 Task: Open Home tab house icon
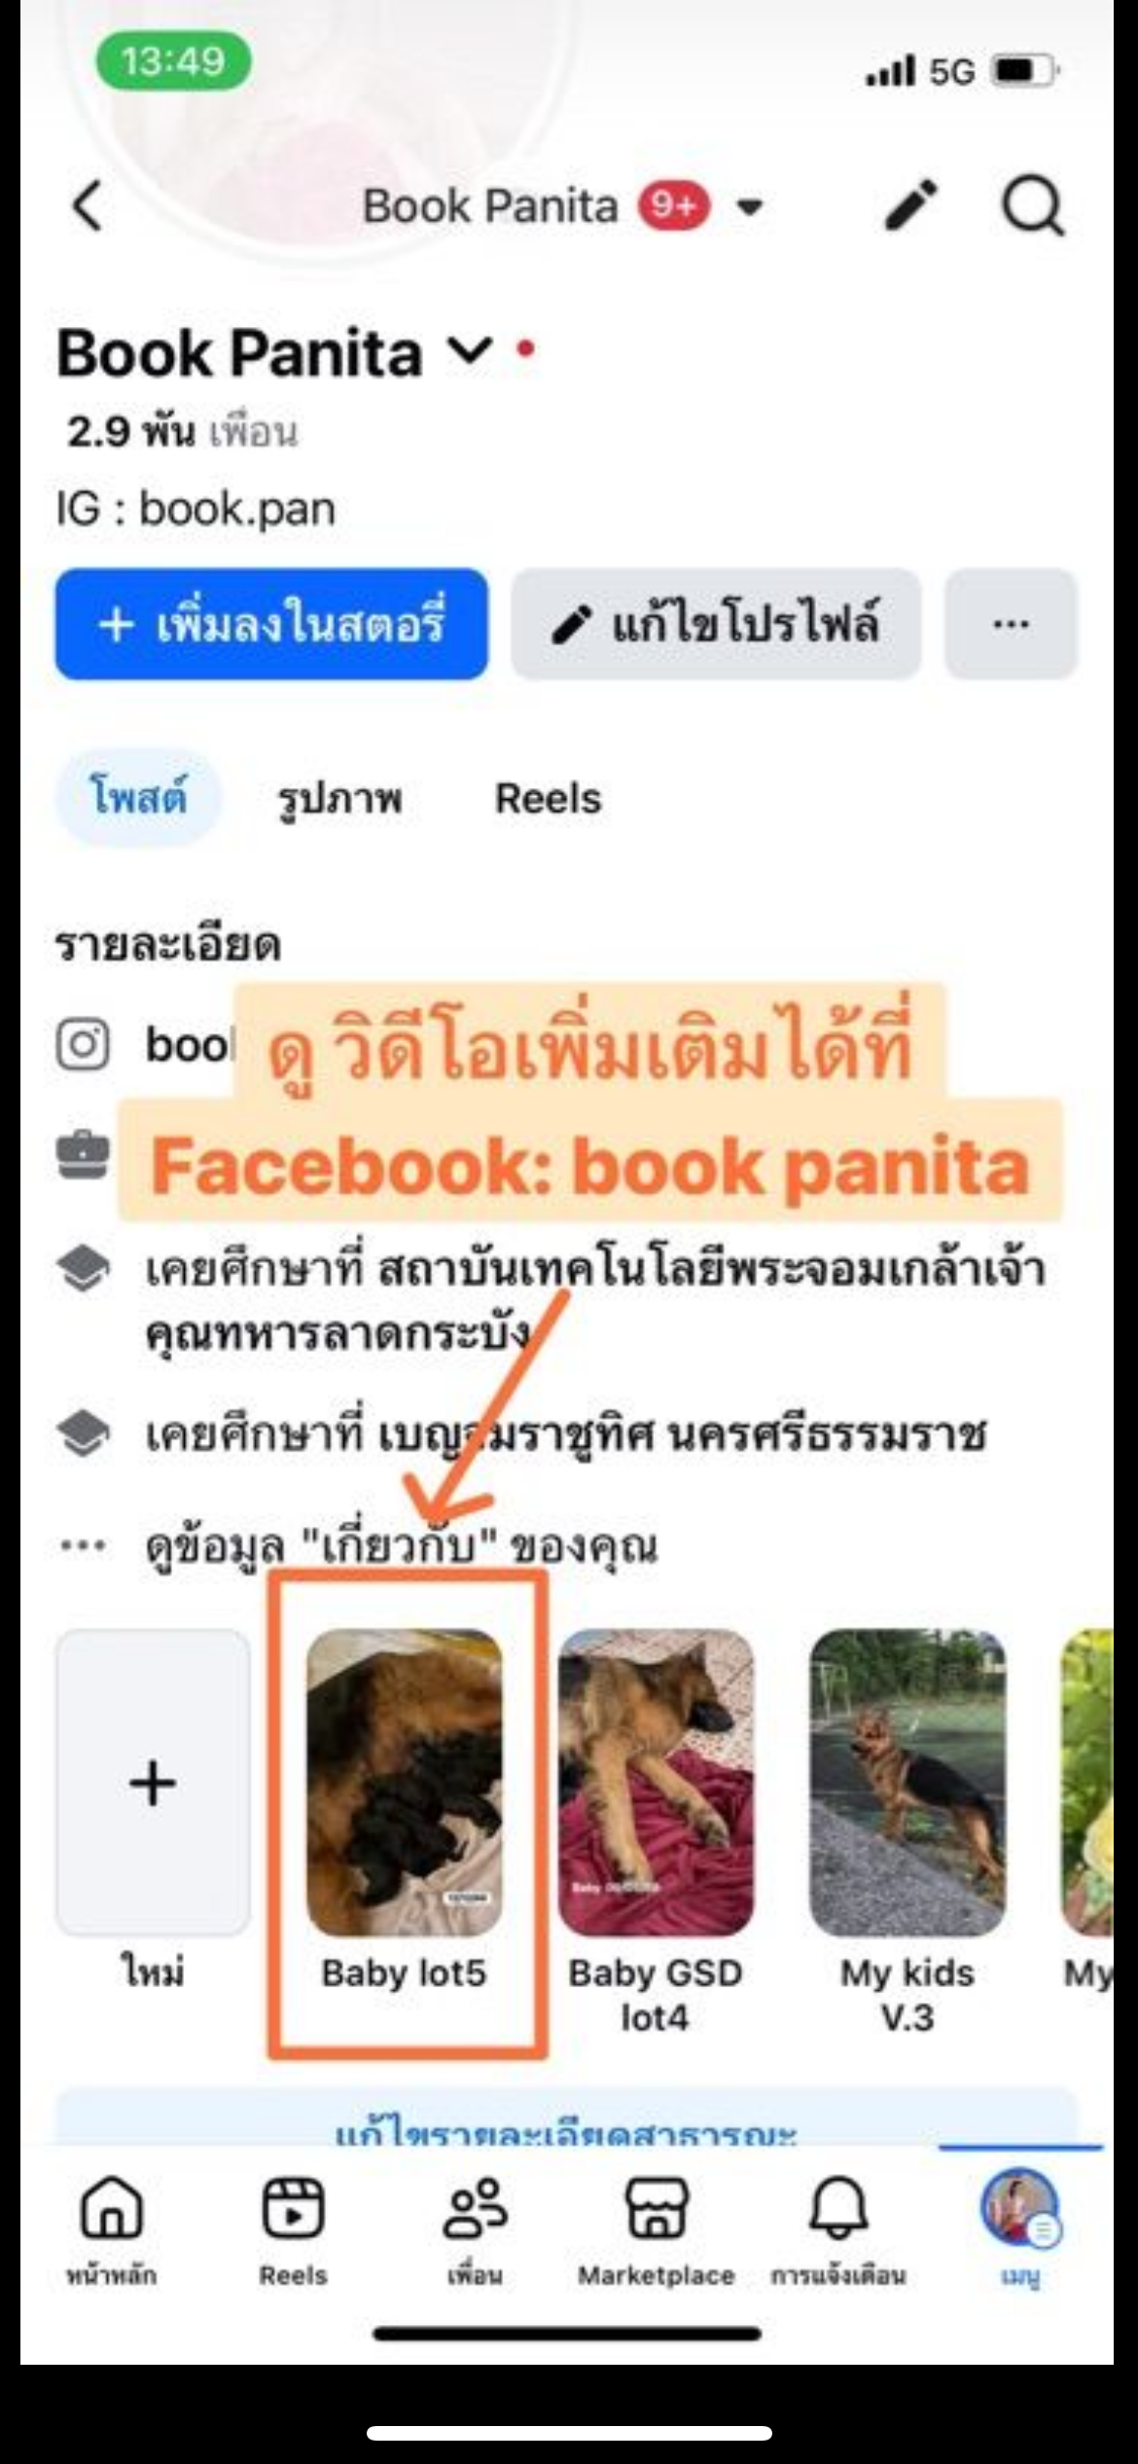(111, 2207)
